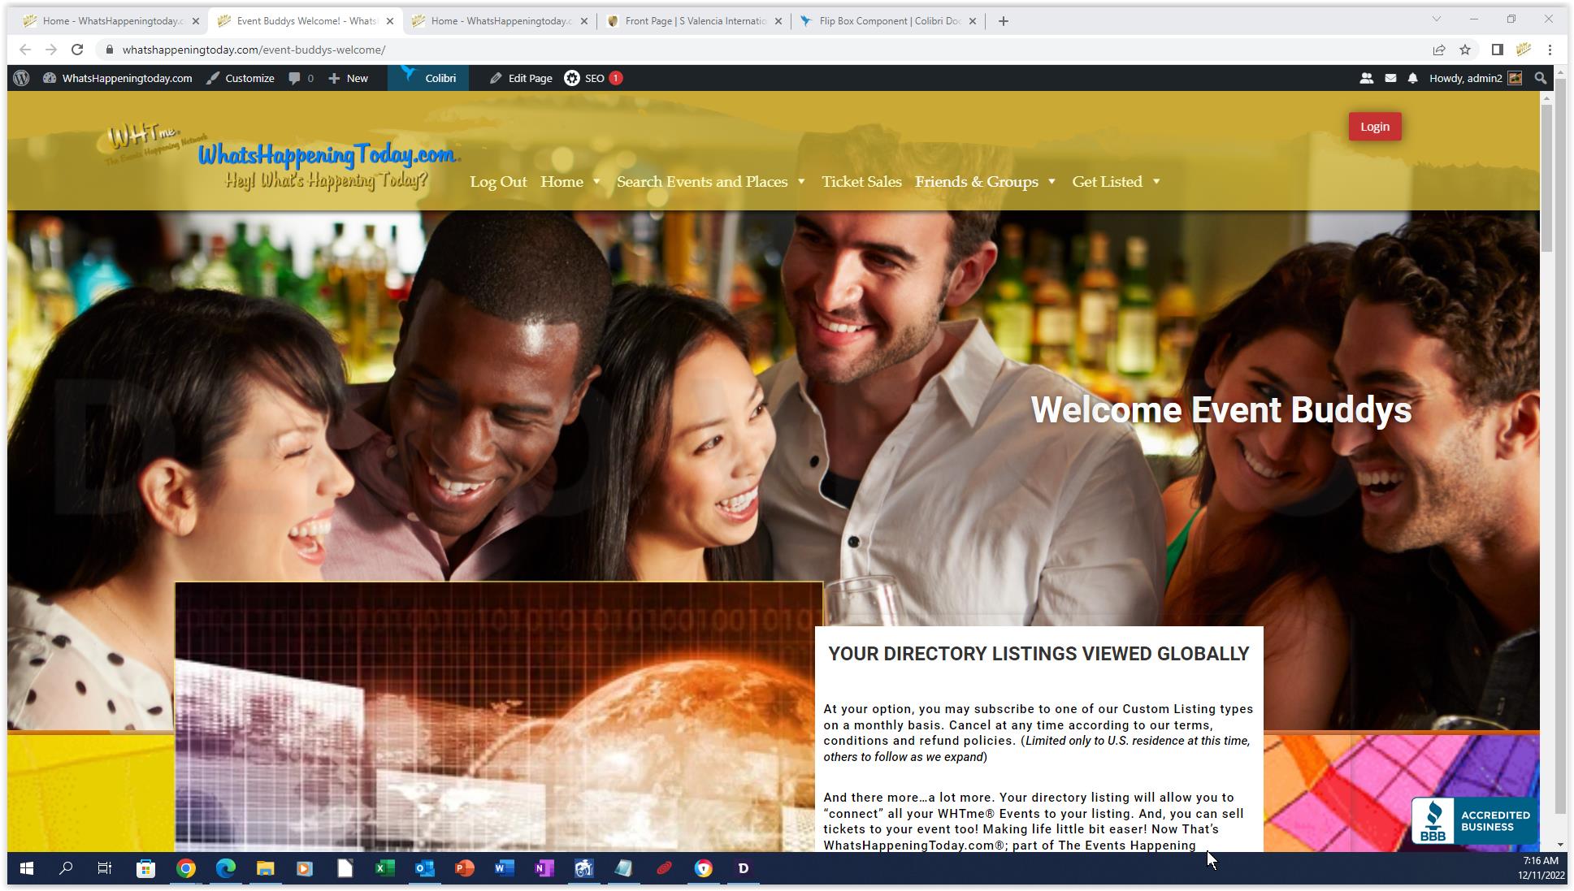Click the browser back arrow
Viewport: 1574px width, 891px height.
tap(25, 50)
